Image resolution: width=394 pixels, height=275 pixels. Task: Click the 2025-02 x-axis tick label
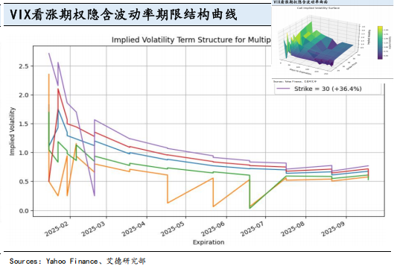(57, 229)
